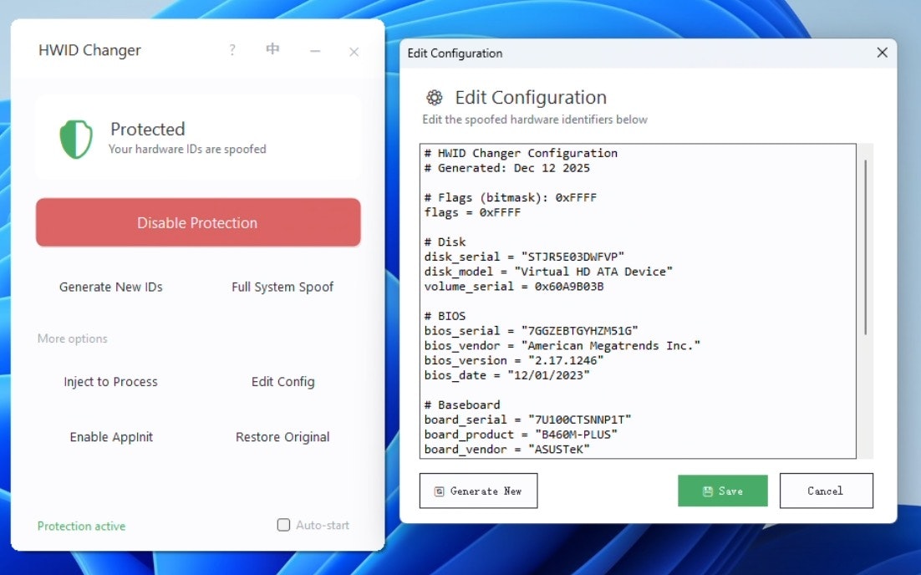Click the '# Generated: Dec 12 2025' line

tap(507, 168)
